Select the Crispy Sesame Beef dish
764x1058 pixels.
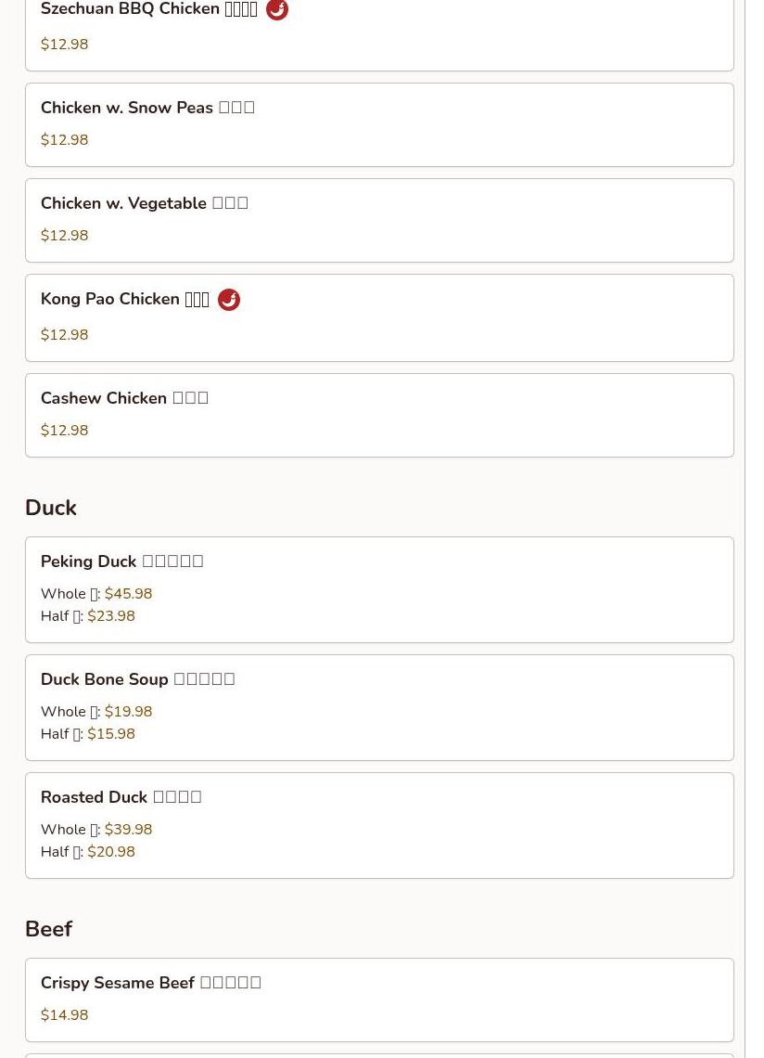[379, 1000]
